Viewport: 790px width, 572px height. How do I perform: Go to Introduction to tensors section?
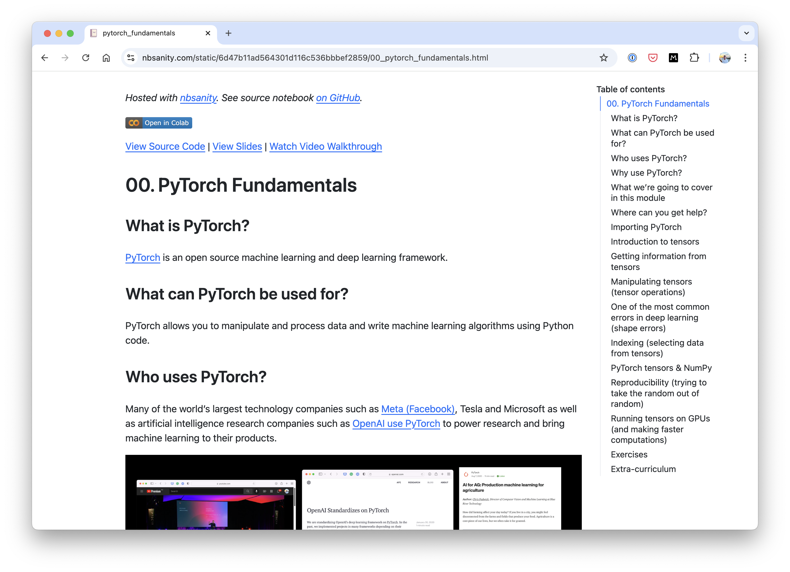[x=655, y=242]
